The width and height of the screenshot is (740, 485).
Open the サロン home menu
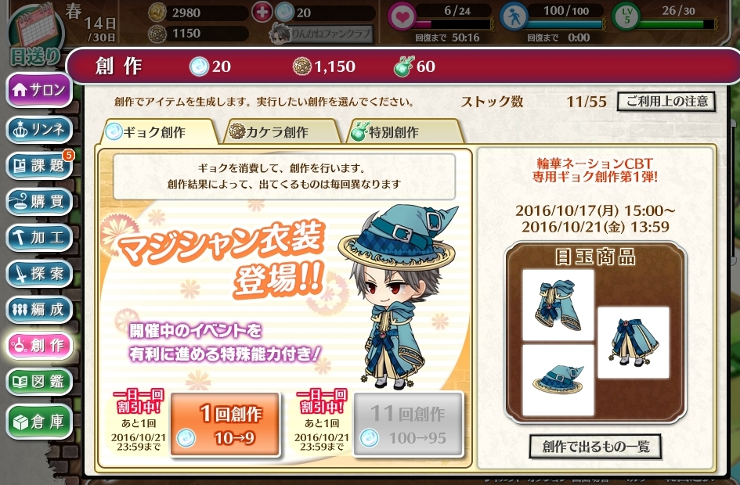(38, 90)
